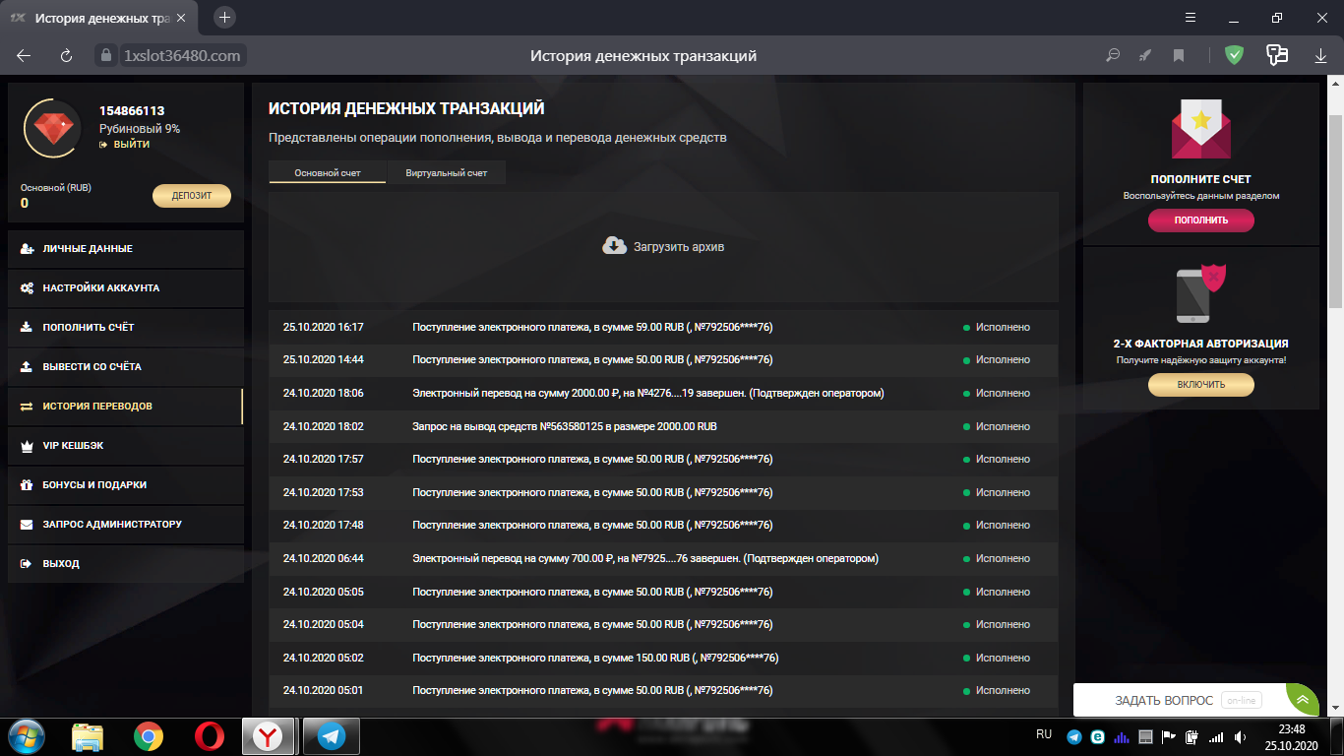Click the Telegram icon in the system tray
The width and height of the screenshot is (1344, 756).
(x=1074, y=736)
